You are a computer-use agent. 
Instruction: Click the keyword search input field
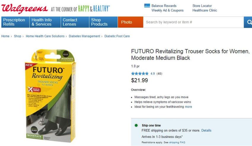click(194, 22)
